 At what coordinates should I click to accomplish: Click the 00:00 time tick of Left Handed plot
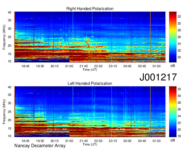point(127,141)
